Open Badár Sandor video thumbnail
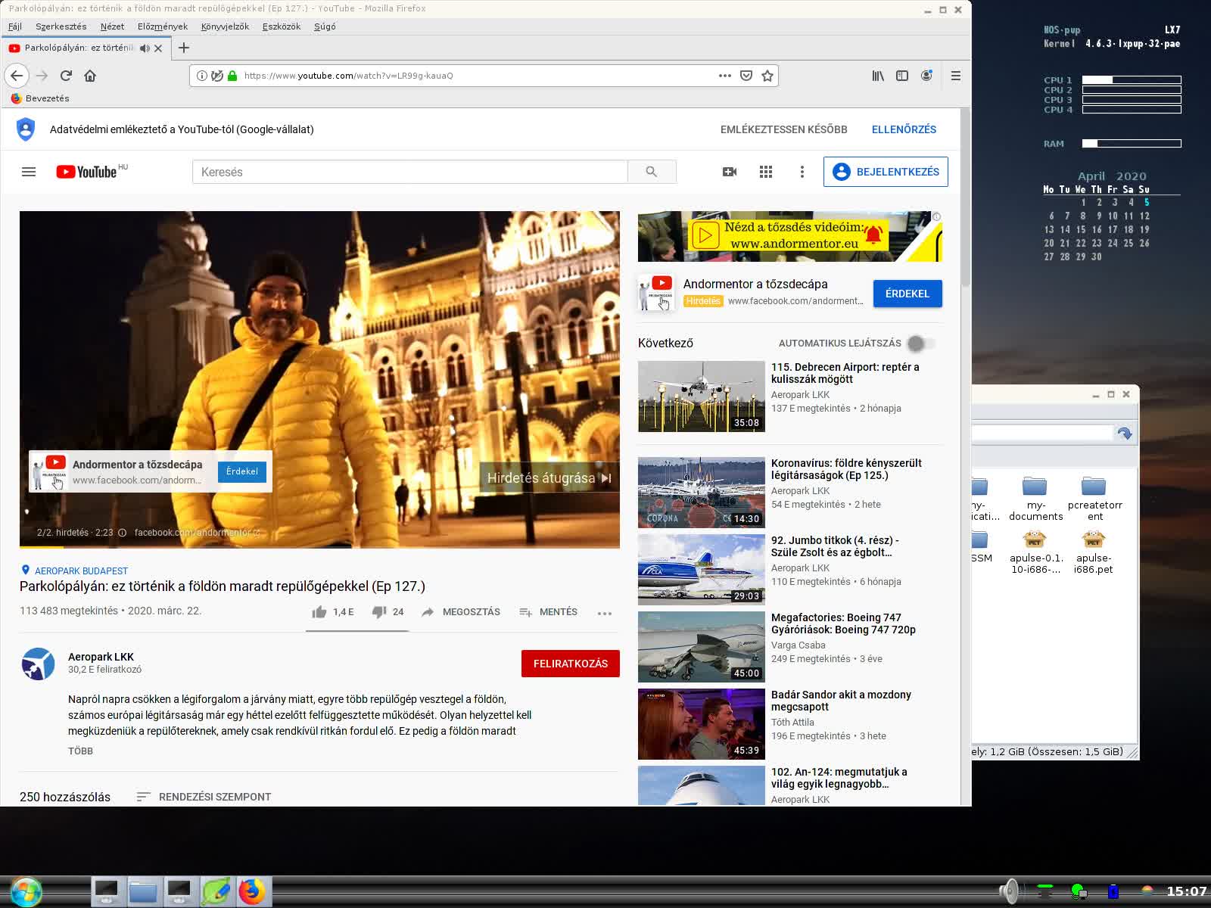Viewport: 1211px width, 908px height. [x=702, y=724]
